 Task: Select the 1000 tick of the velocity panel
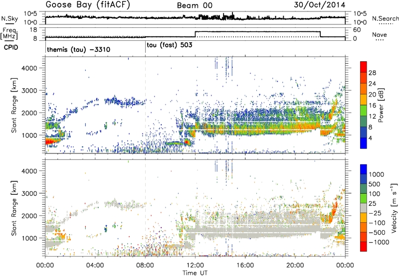pyautogui.click(x=29, y=238)
